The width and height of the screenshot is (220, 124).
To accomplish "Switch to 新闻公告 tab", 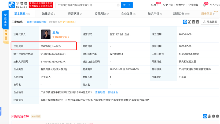I will click(181, 14).
